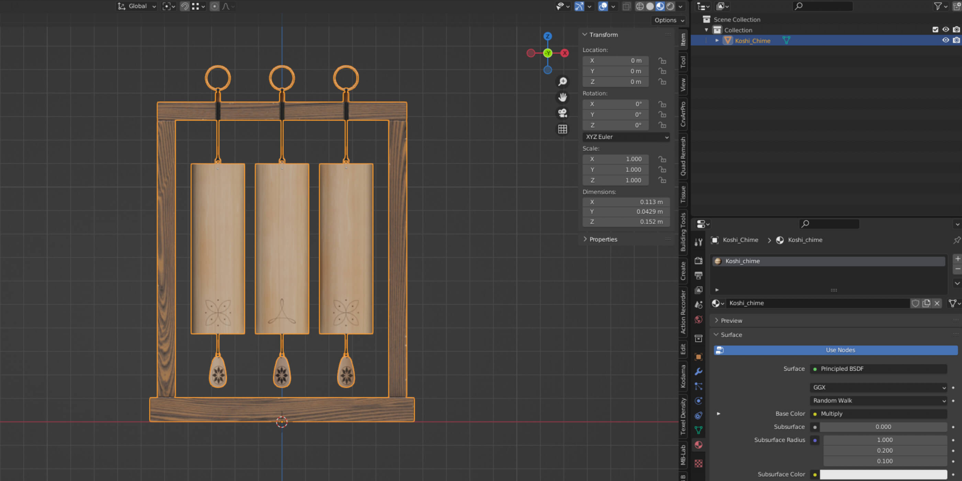Select rendered viewport shading icon
The width and height of the screenshot is (962, 481).
671,6
